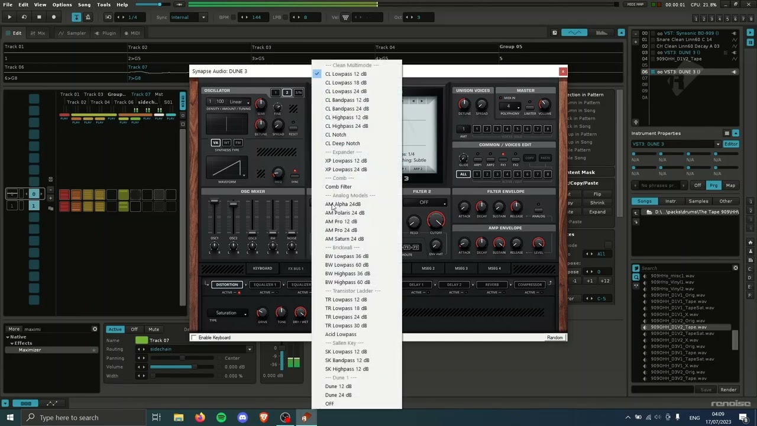Set track state to Mute
757x426 pixels.
click(154, 330)
